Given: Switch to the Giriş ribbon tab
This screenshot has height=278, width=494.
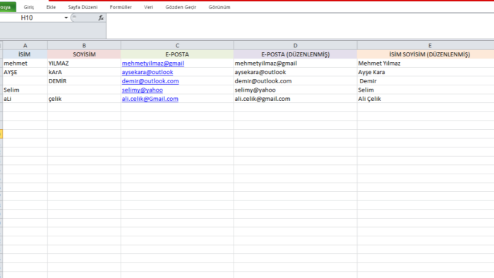Looking at the screenshot, I should [29, 7].
